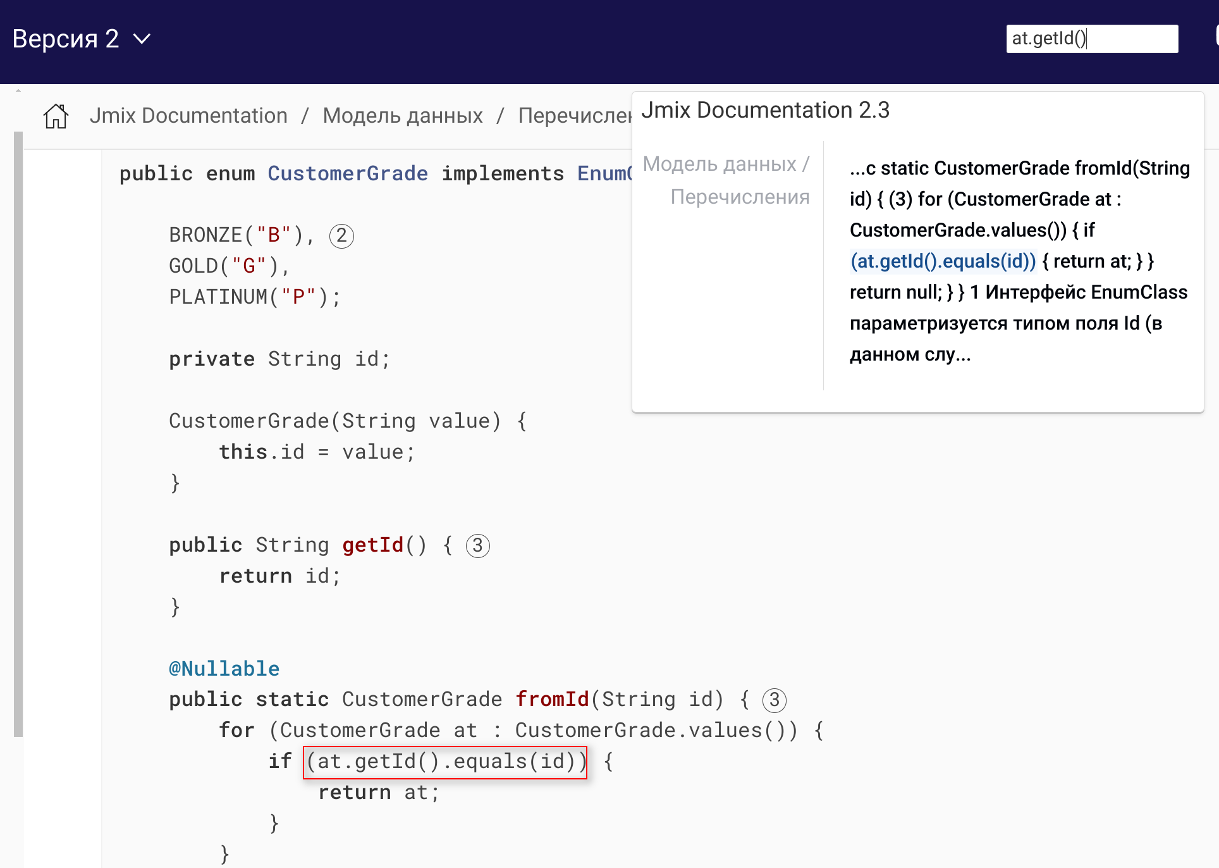1219x868 pixels.
Task: Click the left vertical scrollbar
Action: pos(18,434)
